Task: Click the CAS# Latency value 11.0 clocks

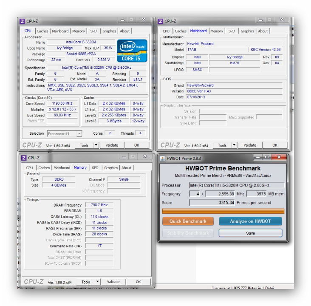Action: 99,216
